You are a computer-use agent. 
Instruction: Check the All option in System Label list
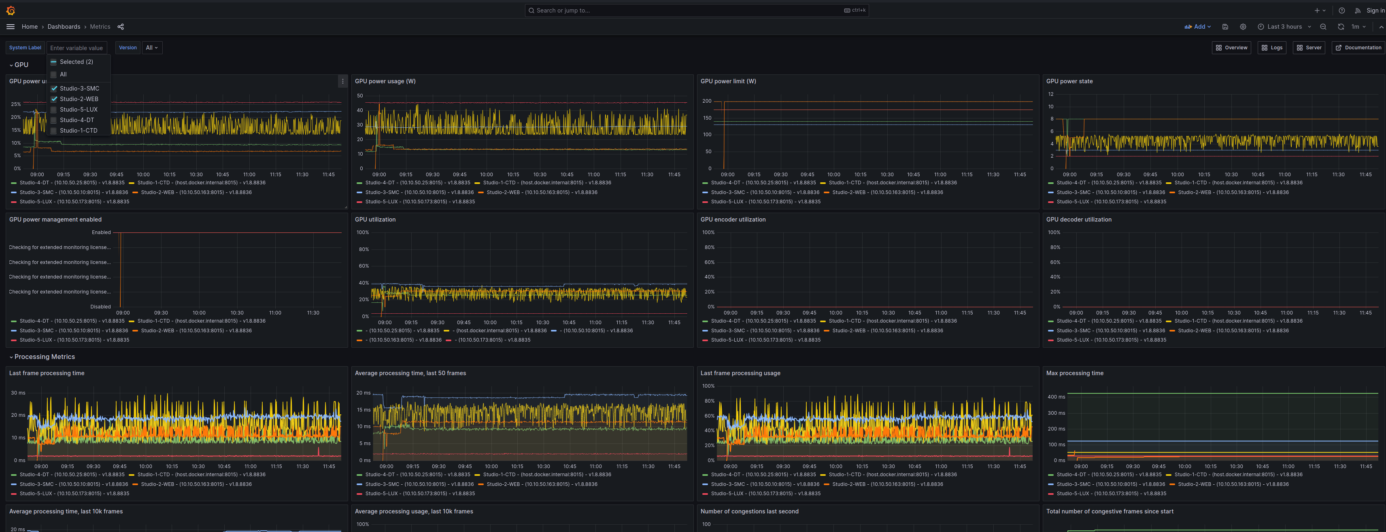(x=54, y=75)
